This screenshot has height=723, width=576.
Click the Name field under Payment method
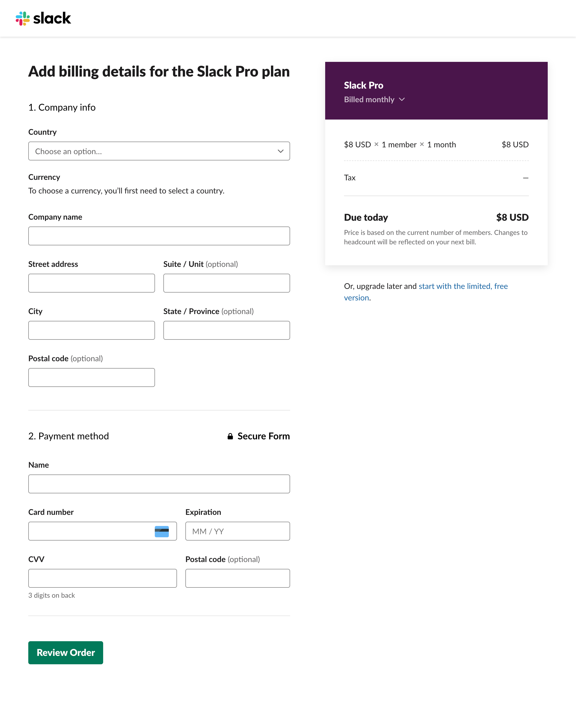coord(159,484)
